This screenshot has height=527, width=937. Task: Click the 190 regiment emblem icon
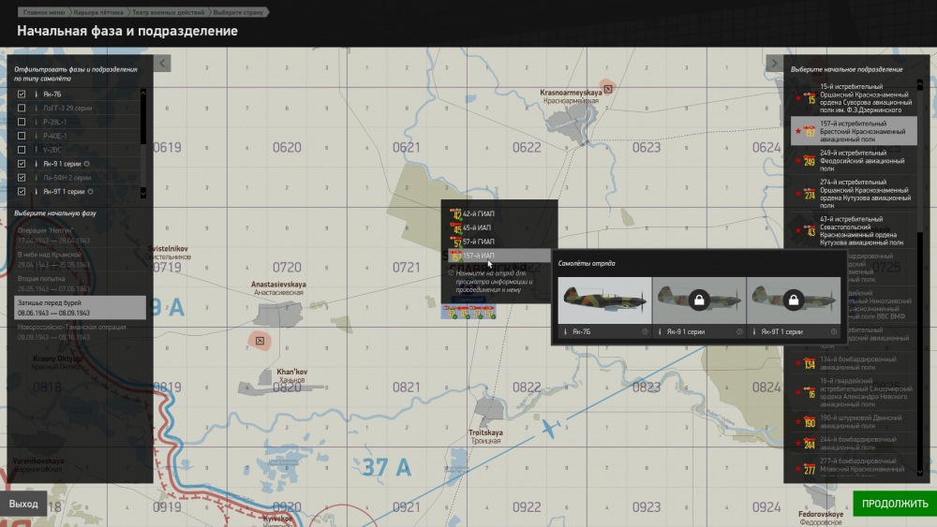click(x=810, y=422)
